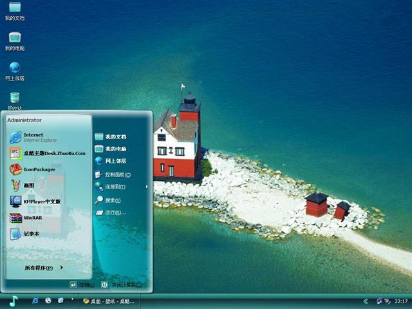Expand hidden system tray icons chevron
The width and height of the screenshot is (412, 309).
click(366, 301)
